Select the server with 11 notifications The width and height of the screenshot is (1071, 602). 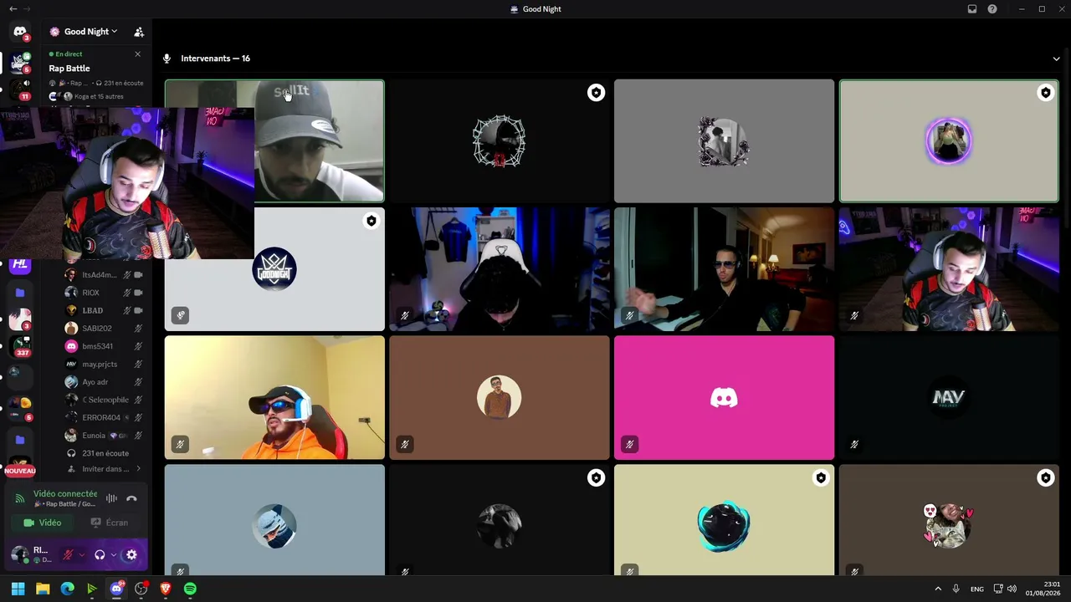20,89
